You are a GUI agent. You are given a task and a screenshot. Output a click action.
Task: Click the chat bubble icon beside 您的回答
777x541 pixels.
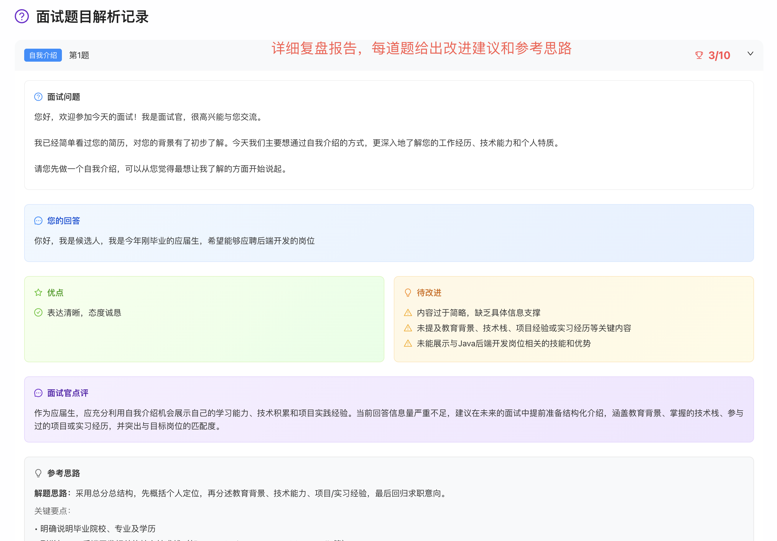[38, 221]
